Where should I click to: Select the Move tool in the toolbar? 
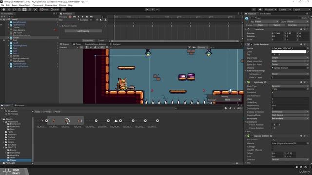[x=9, y=9]
